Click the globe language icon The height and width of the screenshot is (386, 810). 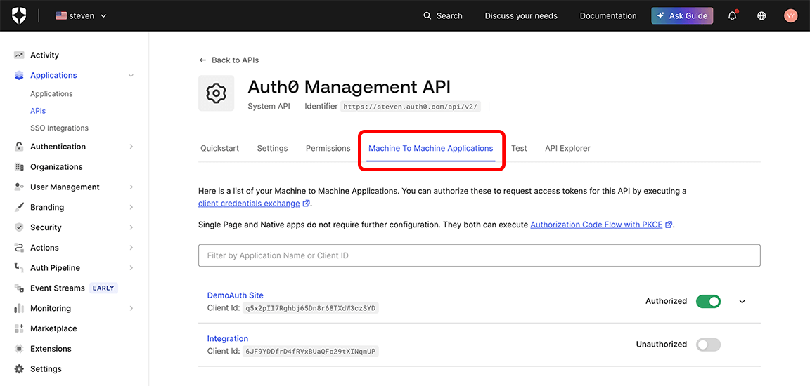[x=761, y=16]
